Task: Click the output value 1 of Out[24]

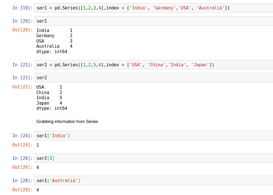Action: click(x=38, y=145)
